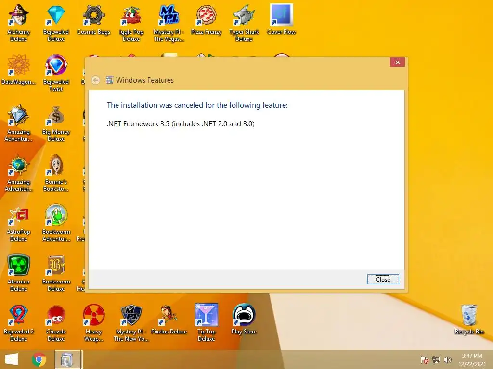
Task: Open the Recycle Bin
Action: click(469, 320)
